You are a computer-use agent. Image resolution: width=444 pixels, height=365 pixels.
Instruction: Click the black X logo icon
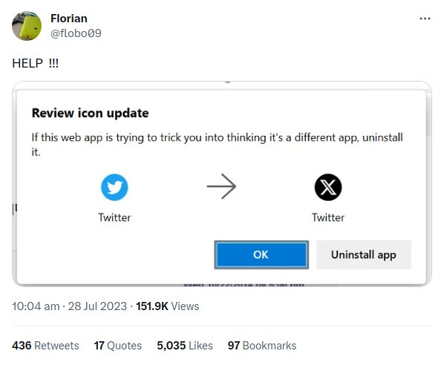tap(328, 187)
